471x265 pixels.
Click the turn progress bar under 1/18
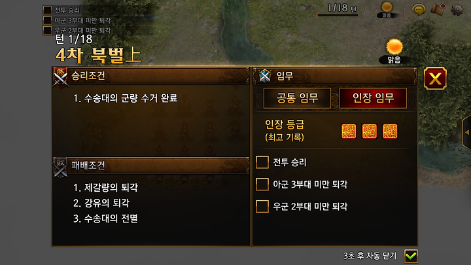[x=338, y=15]
